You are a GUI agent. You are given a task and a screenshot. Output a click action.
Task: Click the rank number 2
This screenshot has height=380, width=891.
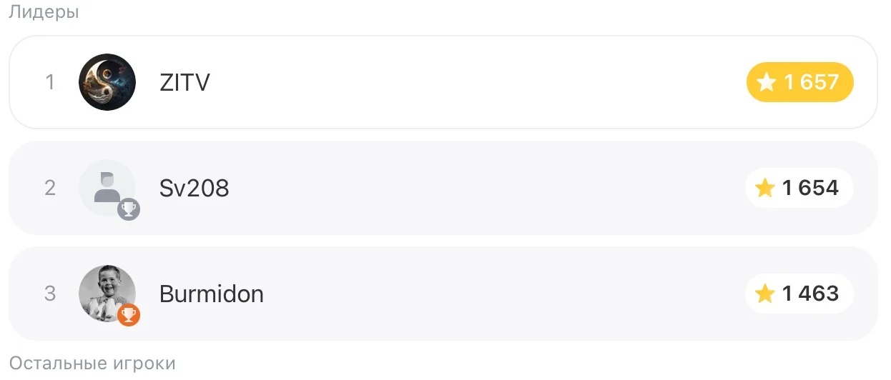tap(50, 188)
